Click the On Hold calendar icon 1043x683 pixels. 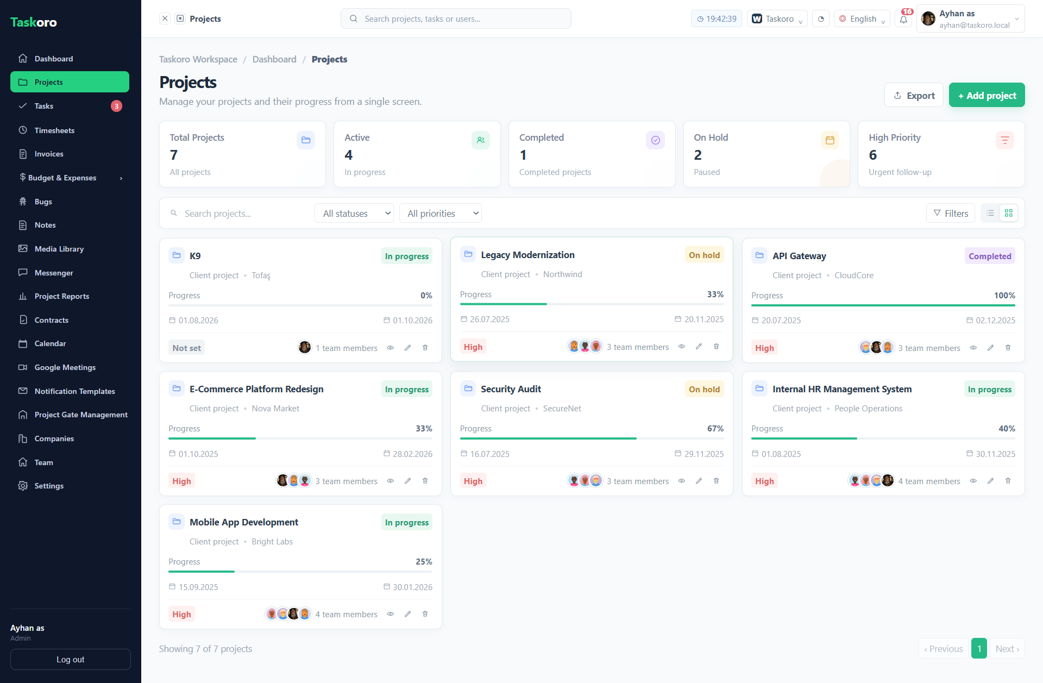pyautogui.click(x=830, y=140)
